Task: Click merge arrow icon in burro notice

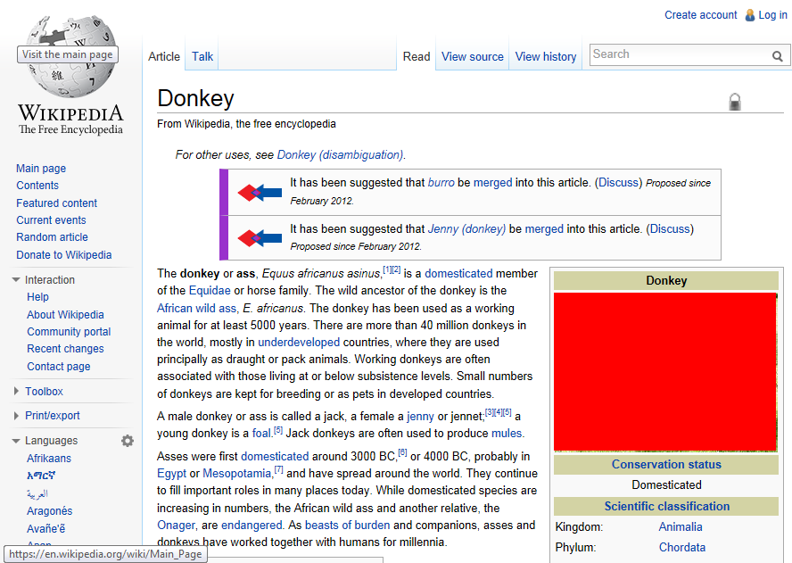Action: pyautogui.click(x=260, y=192)
